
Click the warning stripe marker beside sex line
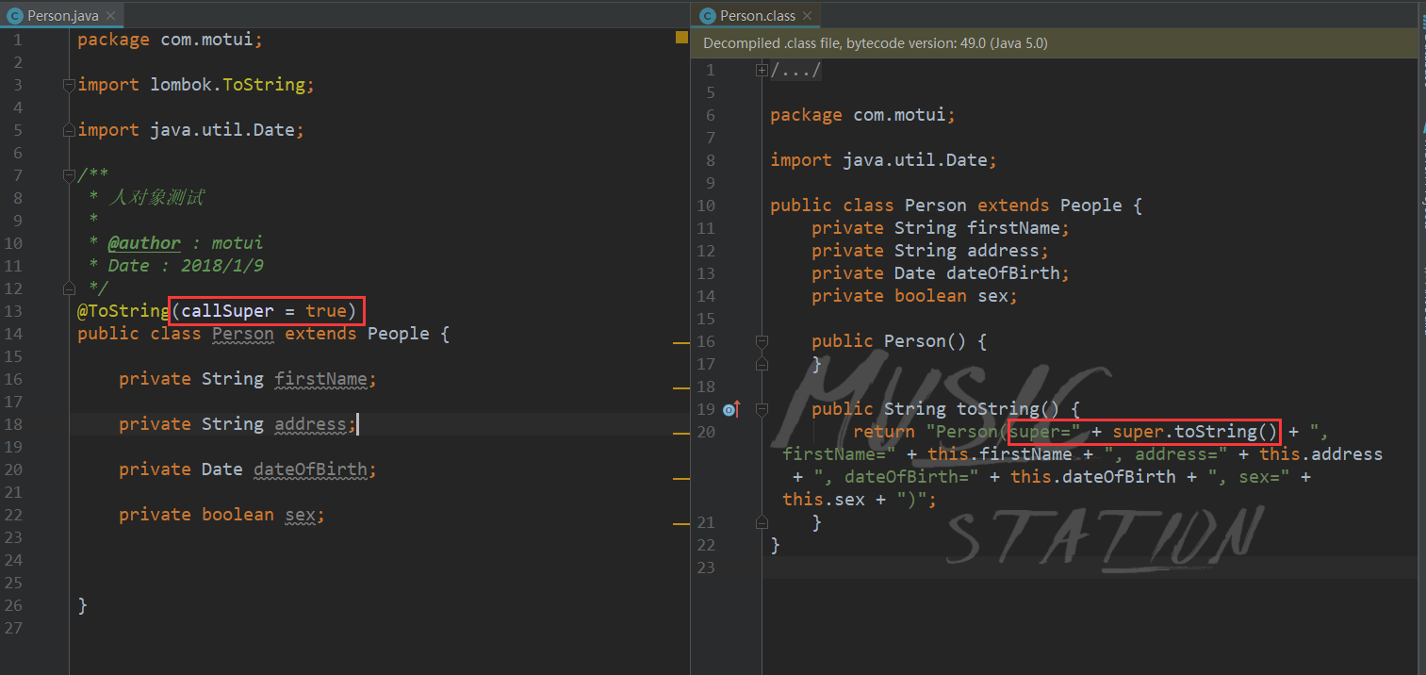(x=681, y=523)
